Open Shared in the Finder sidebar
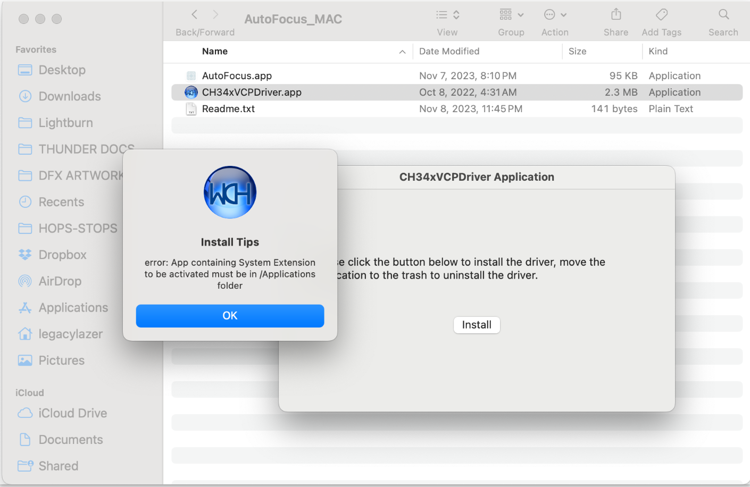The image size is (750, 487). pos(59,466)
